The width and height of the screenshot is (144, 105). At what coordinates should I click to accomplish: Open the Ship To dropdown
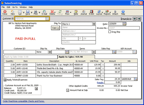(x=94, y=24)
